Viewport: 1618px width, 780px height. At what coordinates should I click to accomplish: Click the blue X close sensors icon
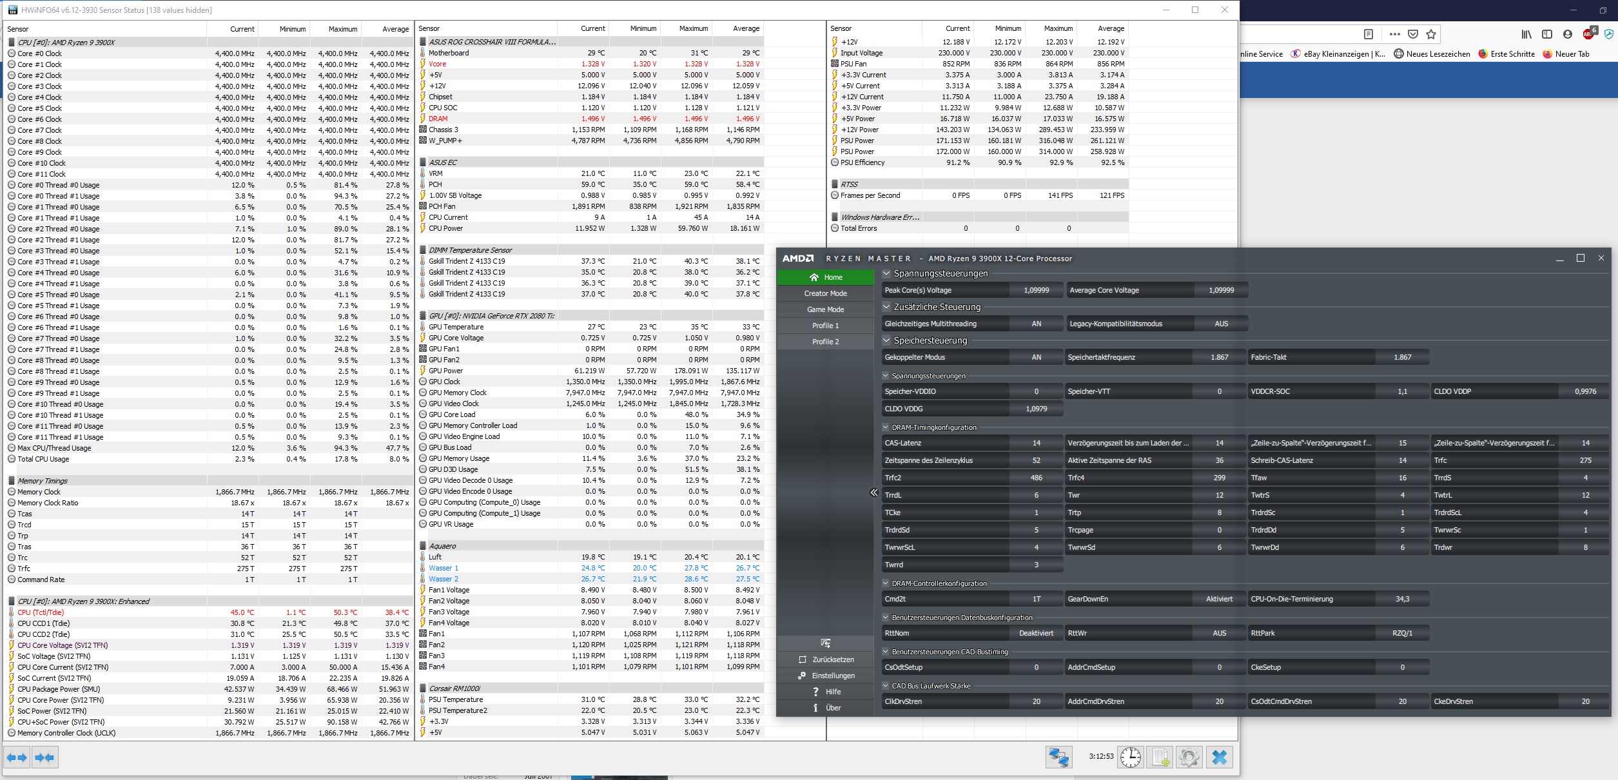point(1219,757)
